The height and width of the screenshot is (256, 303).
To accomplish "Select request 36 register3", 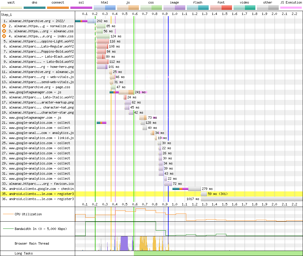I will coord(38,199).
